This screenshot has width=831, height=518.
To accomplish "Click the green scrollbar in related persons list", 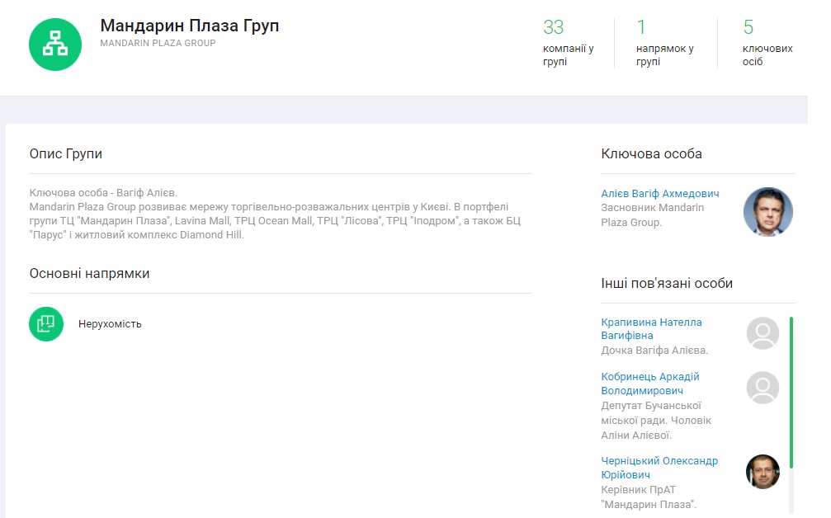I will point(791,392).
